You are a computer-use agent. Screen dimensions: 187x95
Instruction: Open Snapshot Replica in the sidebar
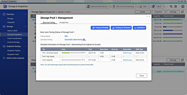click(14, 51)
